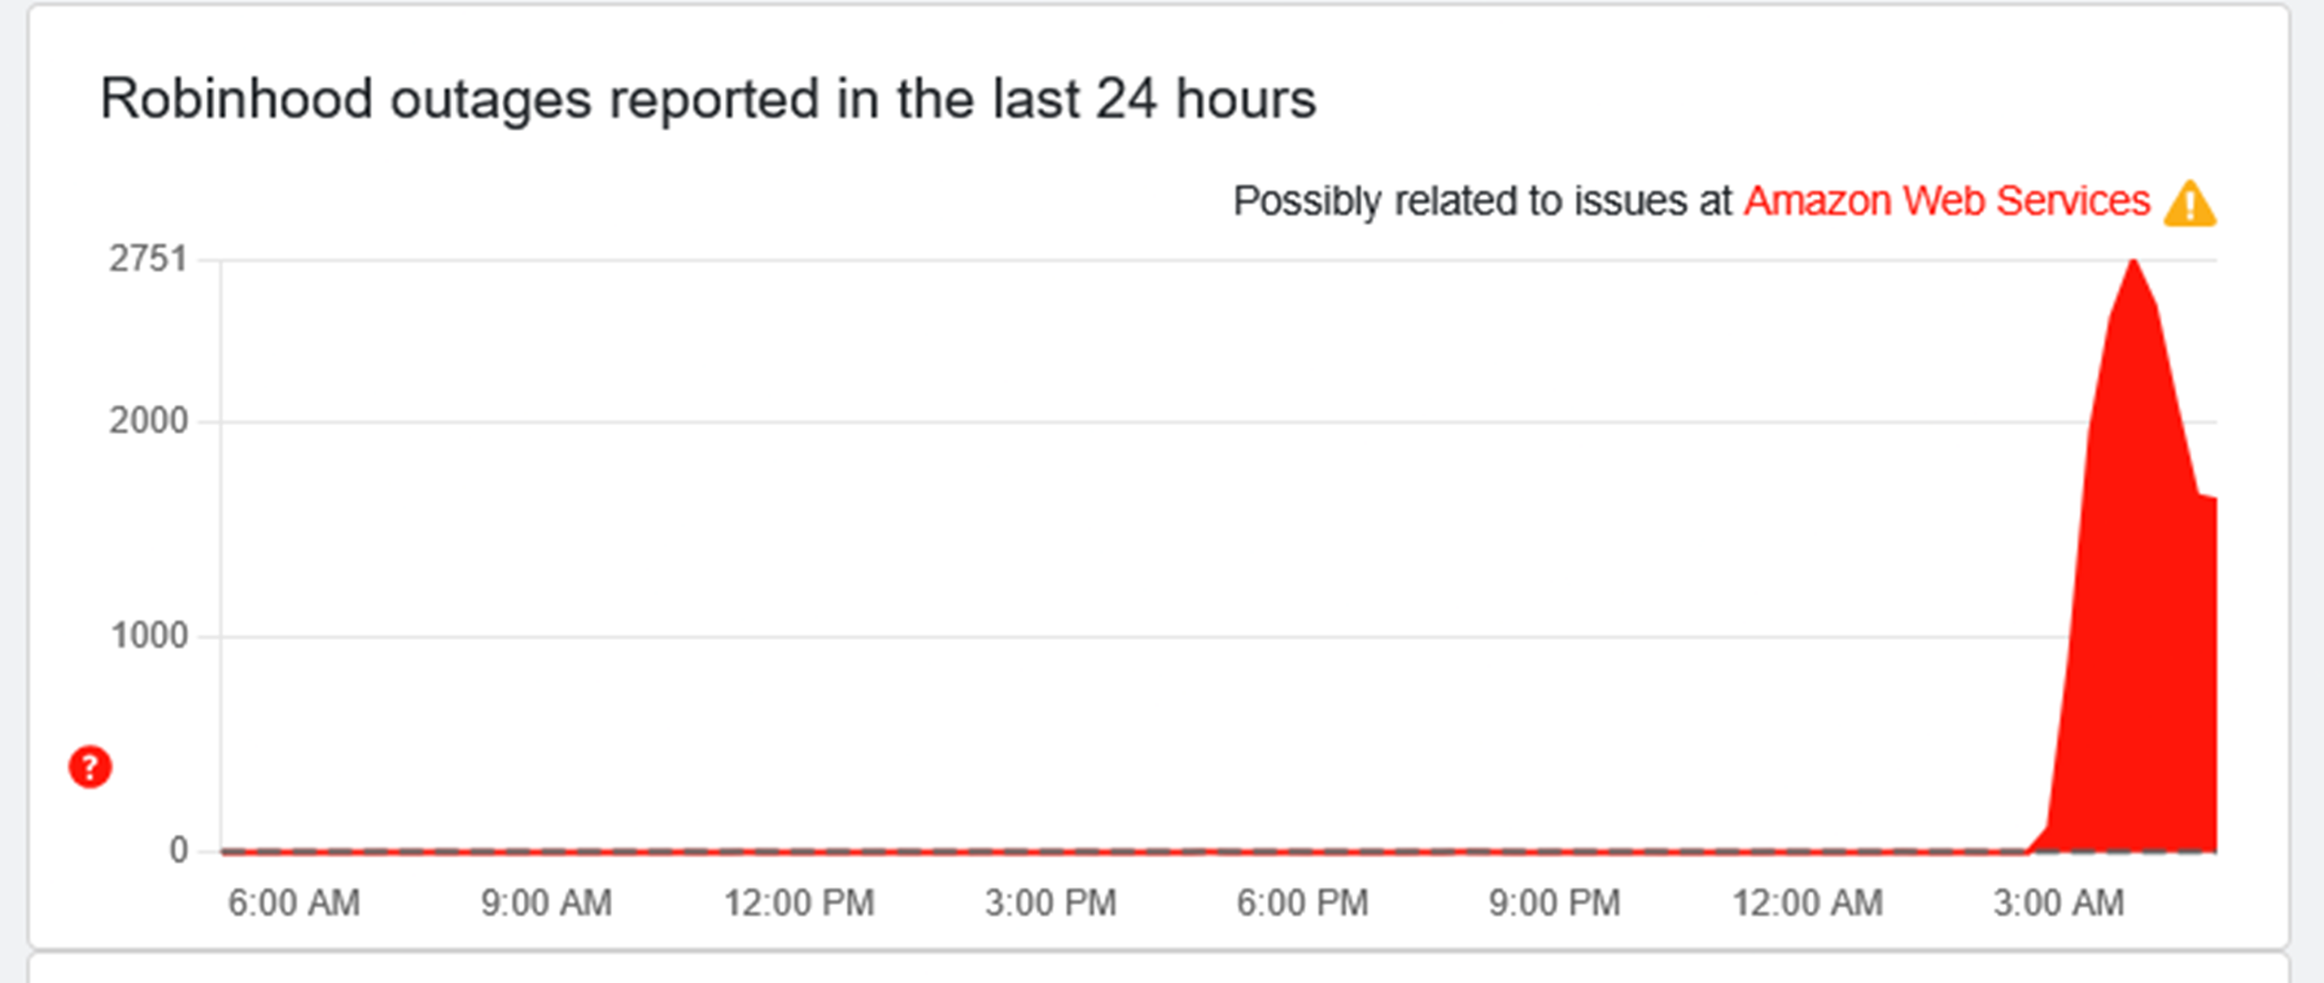Select the 9:00 AM time label
The width and height of the screenshot is (2324, 983).
pyautogui.click(x=547, y=903)
